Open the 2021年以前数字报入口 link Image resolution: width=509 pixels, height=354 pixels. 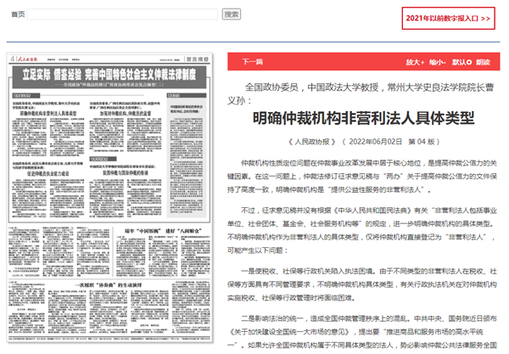[448, 18]
